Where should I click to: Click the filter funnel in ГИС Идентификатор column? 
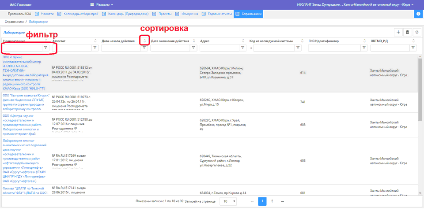[364, 48]
